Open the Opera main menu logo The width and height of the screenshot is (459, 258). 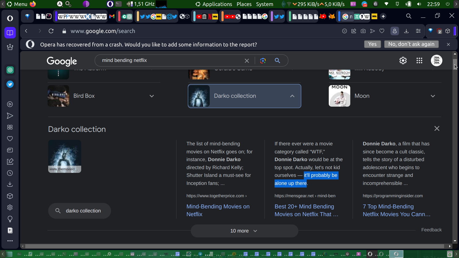coord(10,18)
